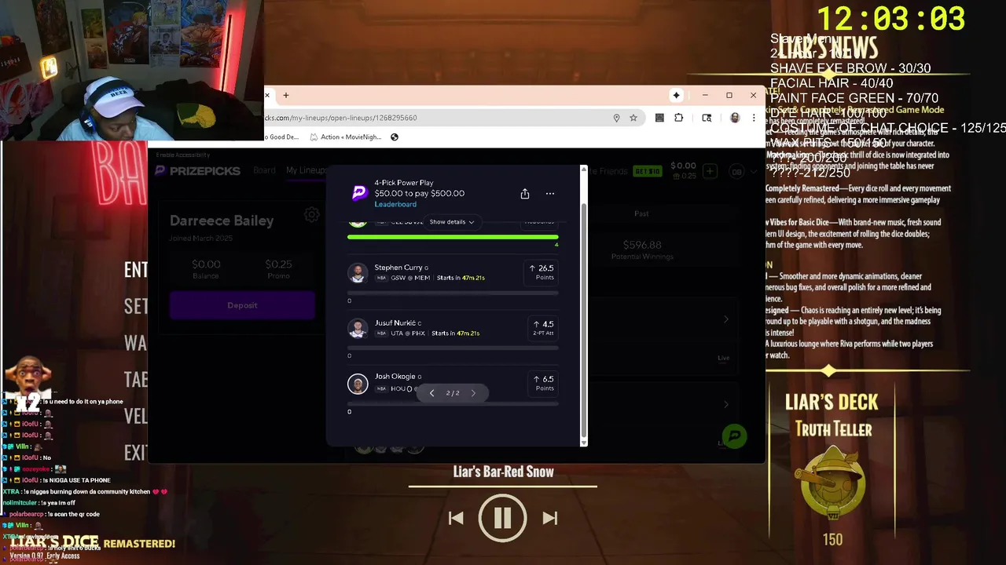The image size is (1006, 565).
Task: Open the tab search icon in toolbar
Action: point(707,118)
